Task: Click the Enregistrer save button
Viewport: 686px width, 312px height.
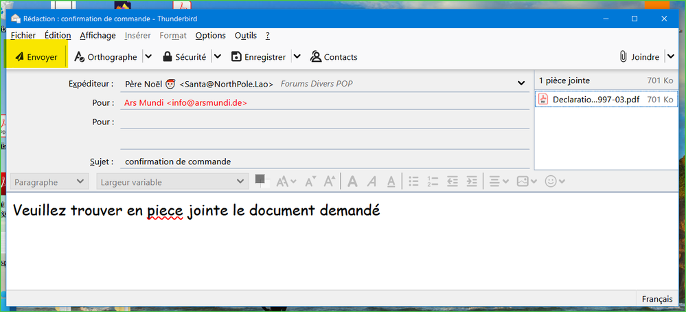Action: tap(258, 57)
